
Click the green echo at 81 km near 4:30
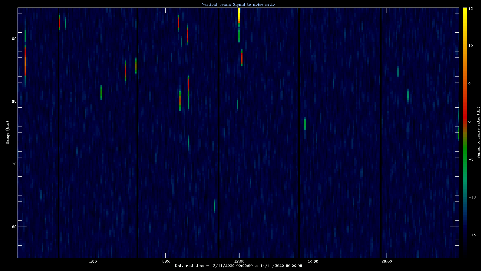pos(101,92)
